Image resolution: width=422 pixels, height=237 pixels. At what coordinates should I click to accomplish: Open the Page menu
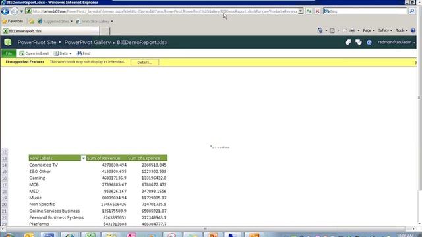click(x=368, y=30)
